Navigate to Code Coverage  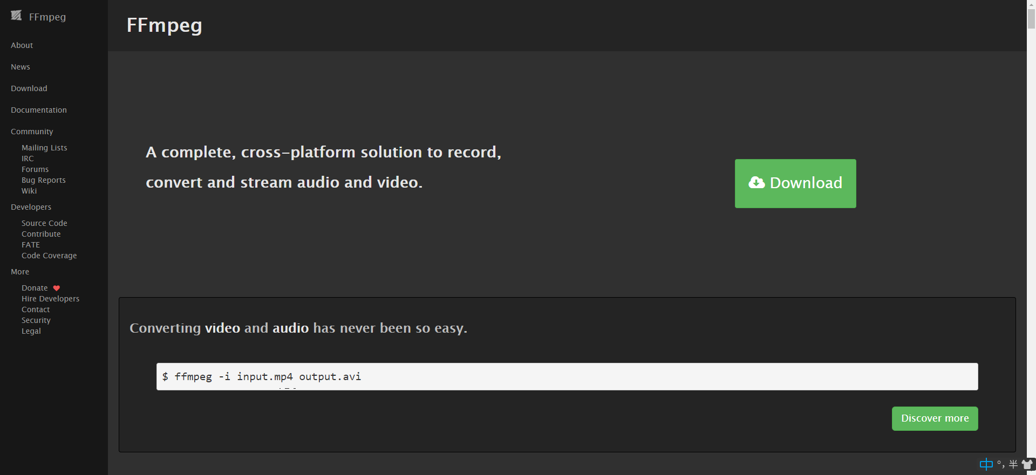49,256
